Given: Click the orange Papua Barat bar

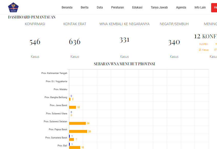Looking at the screenshot, I should [x=78, y=131].
